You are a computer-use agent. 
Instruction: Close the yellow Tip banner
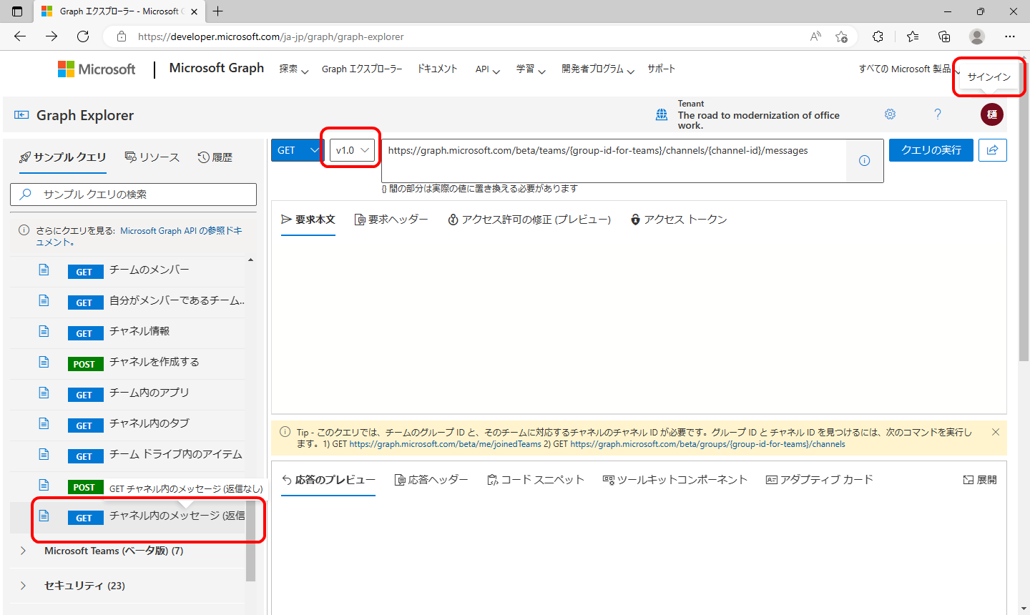[x=996, y=432]
